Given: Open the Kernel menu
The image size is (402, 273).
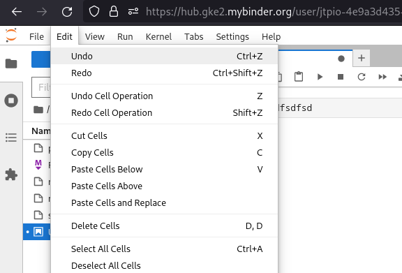Looking at the screenshot, I should point(158,37).
